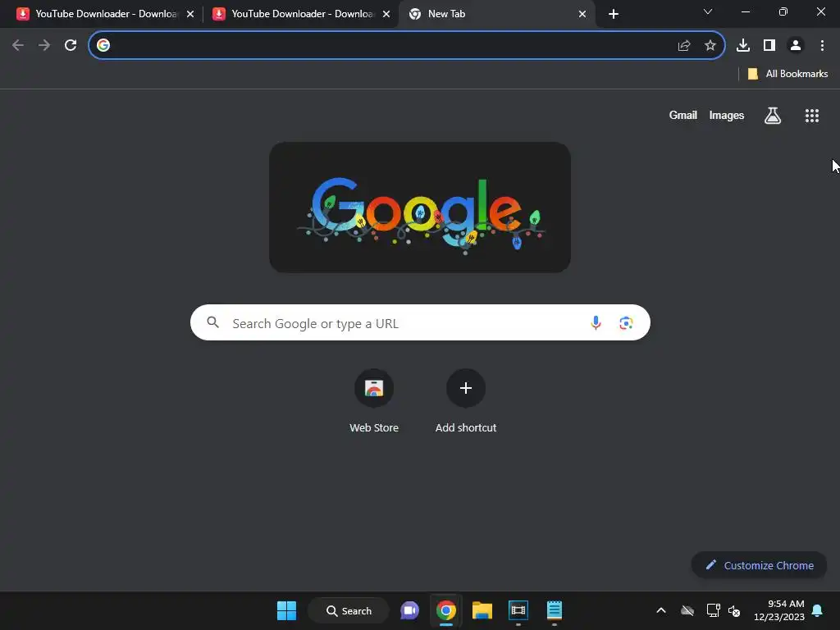
Task: Click the muted volume tray icon
Action: click(x=734, y=610)
